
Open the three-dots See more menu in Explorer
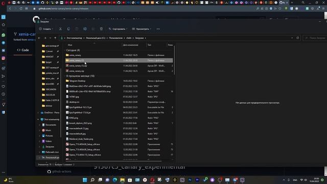coord(158,29)
